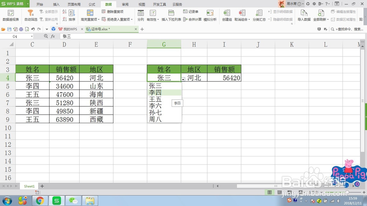Open 模拟分析 what-if analysis
The height and width of the screenshot is (206, 367).
[x=210, y=15]
